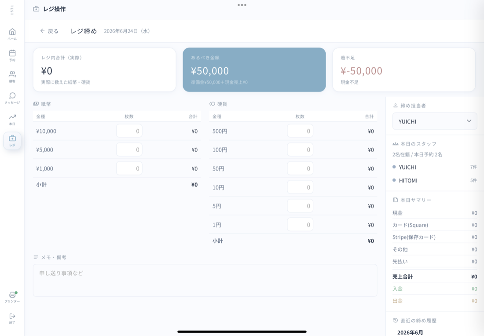
Task: Click the ¥1,000 bill count field
Action: (x=129, y=168)
